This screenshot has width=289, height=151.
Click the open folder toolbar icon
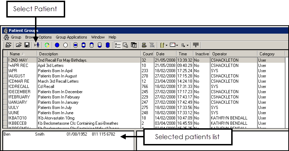point(19,45)
